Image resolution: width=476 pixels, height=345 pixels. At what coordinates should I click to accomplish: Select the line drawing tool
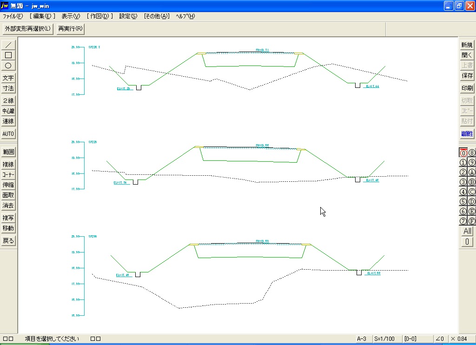tap(8, 45)
